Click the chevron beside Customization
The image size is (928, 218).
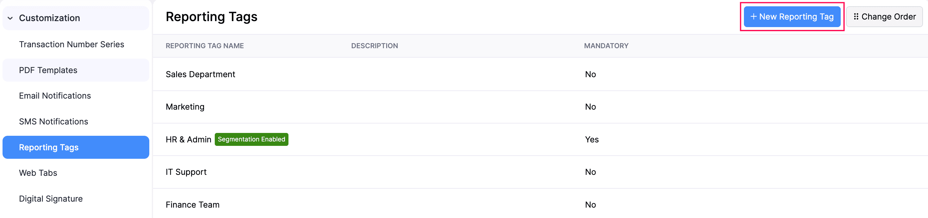tap(10, 18)
